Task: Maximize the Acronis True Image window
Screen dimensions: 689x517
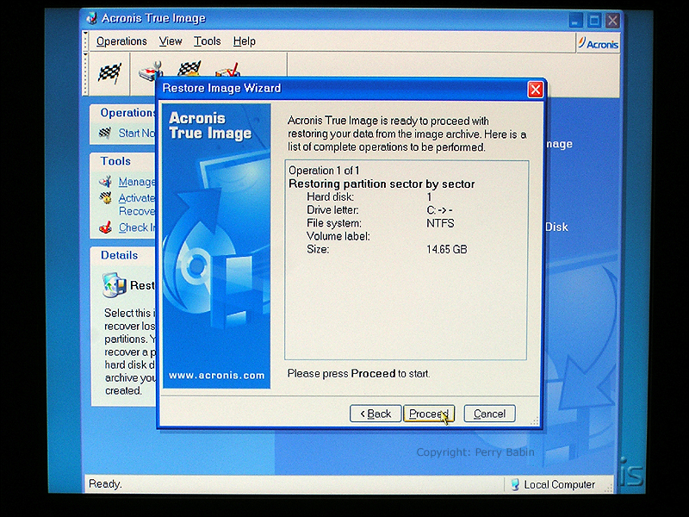Action: [x=594, y=20]
